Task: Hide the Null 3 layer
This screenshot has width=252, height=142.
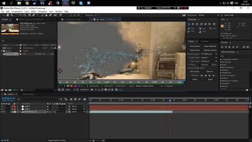Action: point(2,106)
